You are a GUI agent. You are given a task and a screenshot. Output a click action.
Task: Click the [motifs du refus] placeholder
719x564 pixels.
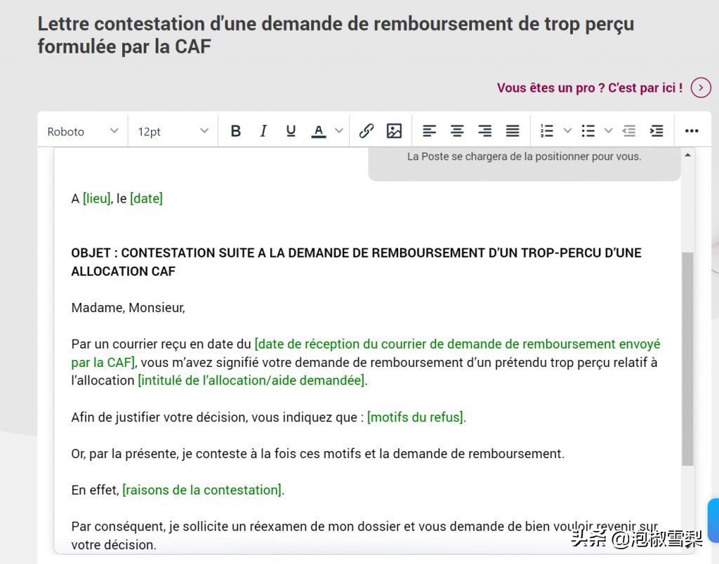(x=416, y=417)
